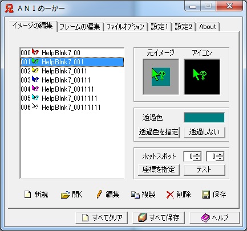Open help with the ヘルプ button

pyautogui.click(x=215, y=218)
